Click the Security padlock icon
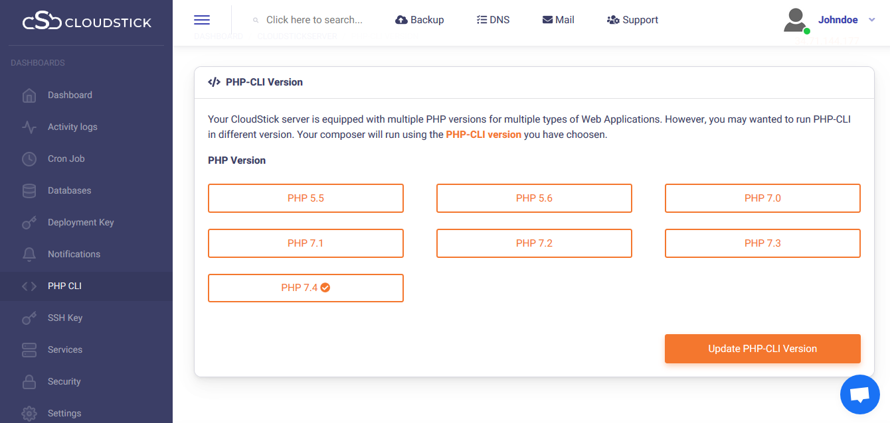 (x=29, y=382)
